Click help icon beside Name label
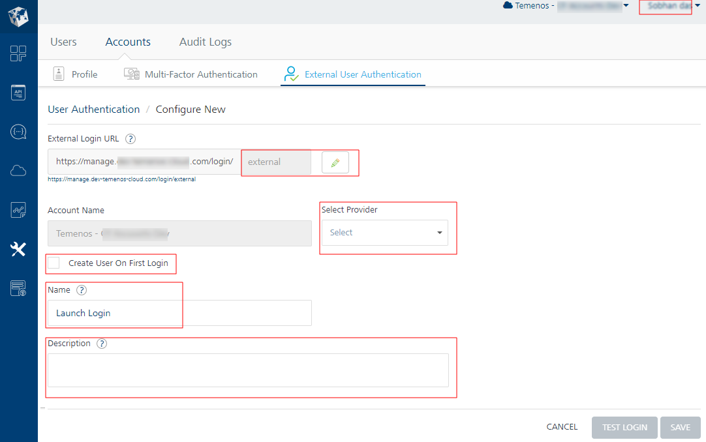The image size is (706, 442). pos(82,290)
